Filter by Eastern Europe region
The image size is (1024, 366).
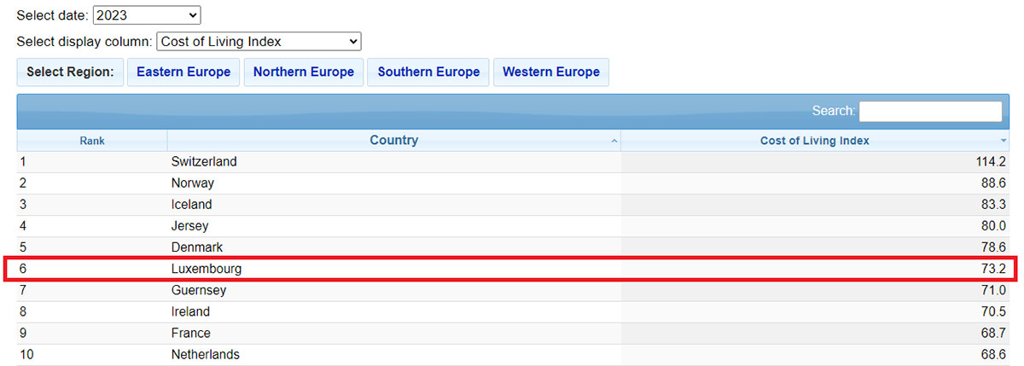pyautogui.click(x=183, y=72)
